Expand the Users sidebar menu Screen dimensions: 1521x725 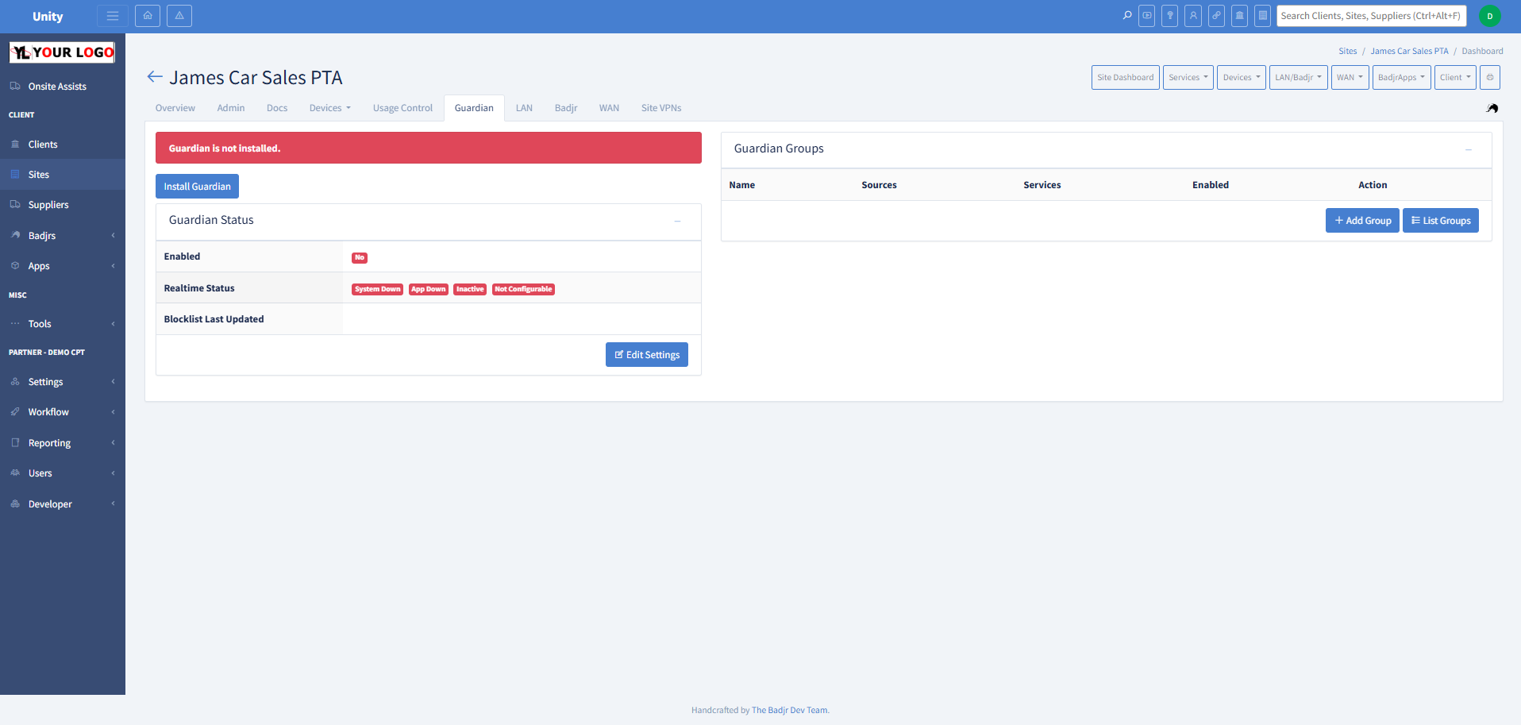coord(63,473)
